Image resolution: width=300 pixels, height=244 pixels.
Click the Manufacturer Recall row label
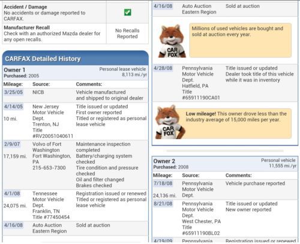[27, 28]
